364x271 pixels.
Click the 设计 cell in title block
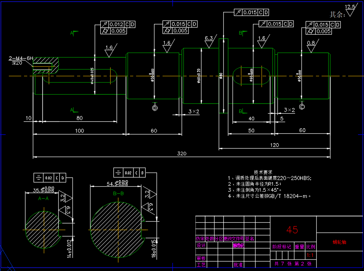pyautogui.click(x=201, y=245)
